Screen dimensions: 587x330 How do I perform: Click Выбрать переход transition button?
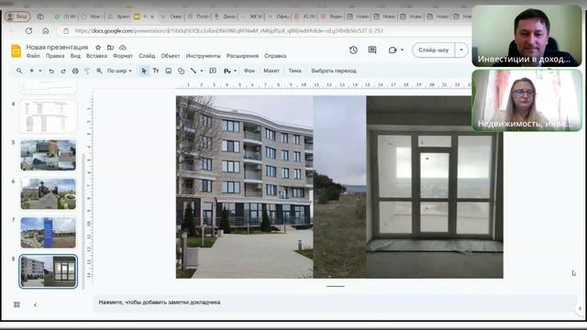[x=334, y=71]
